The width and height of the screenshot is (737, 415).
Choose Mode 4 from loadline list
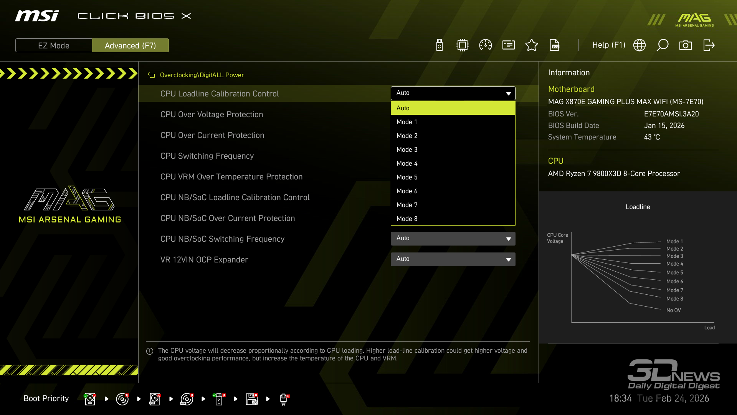pyautogui.click(x=407, y=163)
